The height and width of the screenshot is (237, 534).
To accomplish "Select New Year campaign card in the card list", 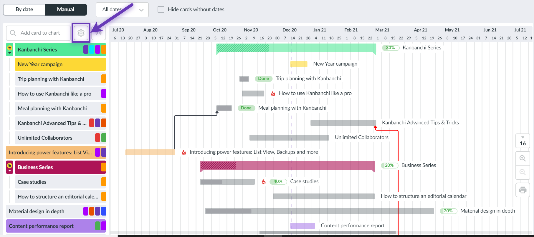I will tap(60, 64).
